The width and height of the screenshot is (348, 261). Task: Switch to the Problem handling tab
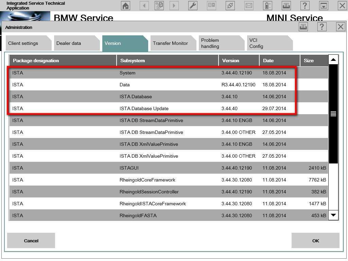pos(221,43)
